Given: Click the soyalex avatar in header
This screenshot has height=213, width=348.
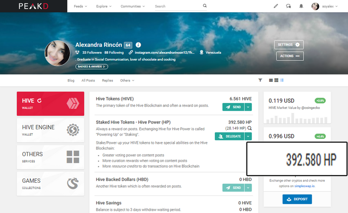Looking at the screenshot, I should tap(315, 6).
